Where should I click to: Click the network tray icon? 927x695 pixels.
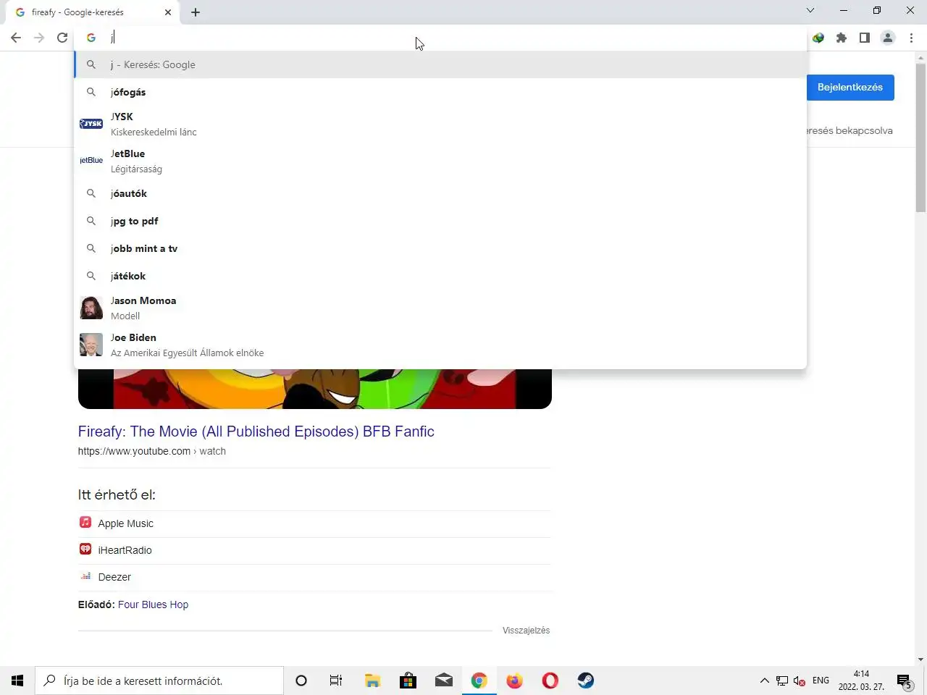(782, 681)
